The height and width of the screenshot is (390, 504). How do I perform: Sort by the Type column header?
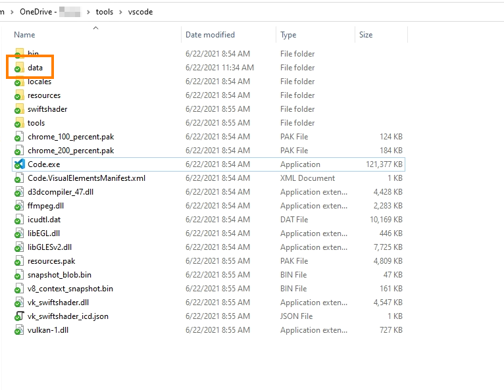click(x=288, y=35)
